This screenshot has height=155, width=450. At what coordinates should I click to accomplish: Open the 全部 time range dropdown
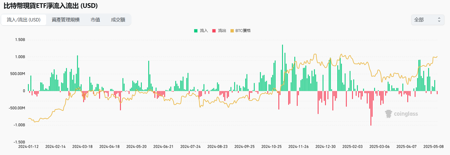[x=427, y=20]
